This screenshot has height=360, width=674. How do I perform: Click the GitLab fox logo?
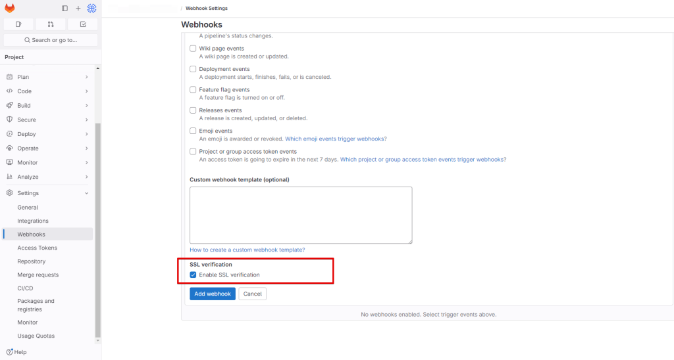pyautogui.click(x=10, y=9)
